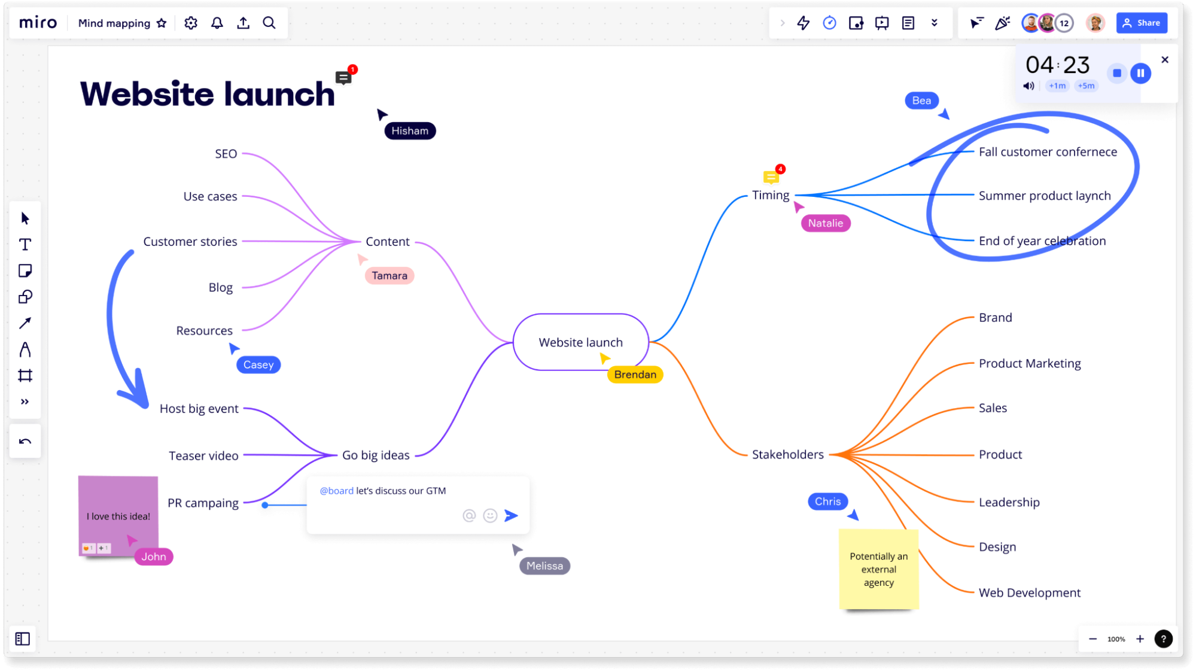1196x672 pixels.
Task: Pause the countdown timer
Action: click(x=1142, y=72)
